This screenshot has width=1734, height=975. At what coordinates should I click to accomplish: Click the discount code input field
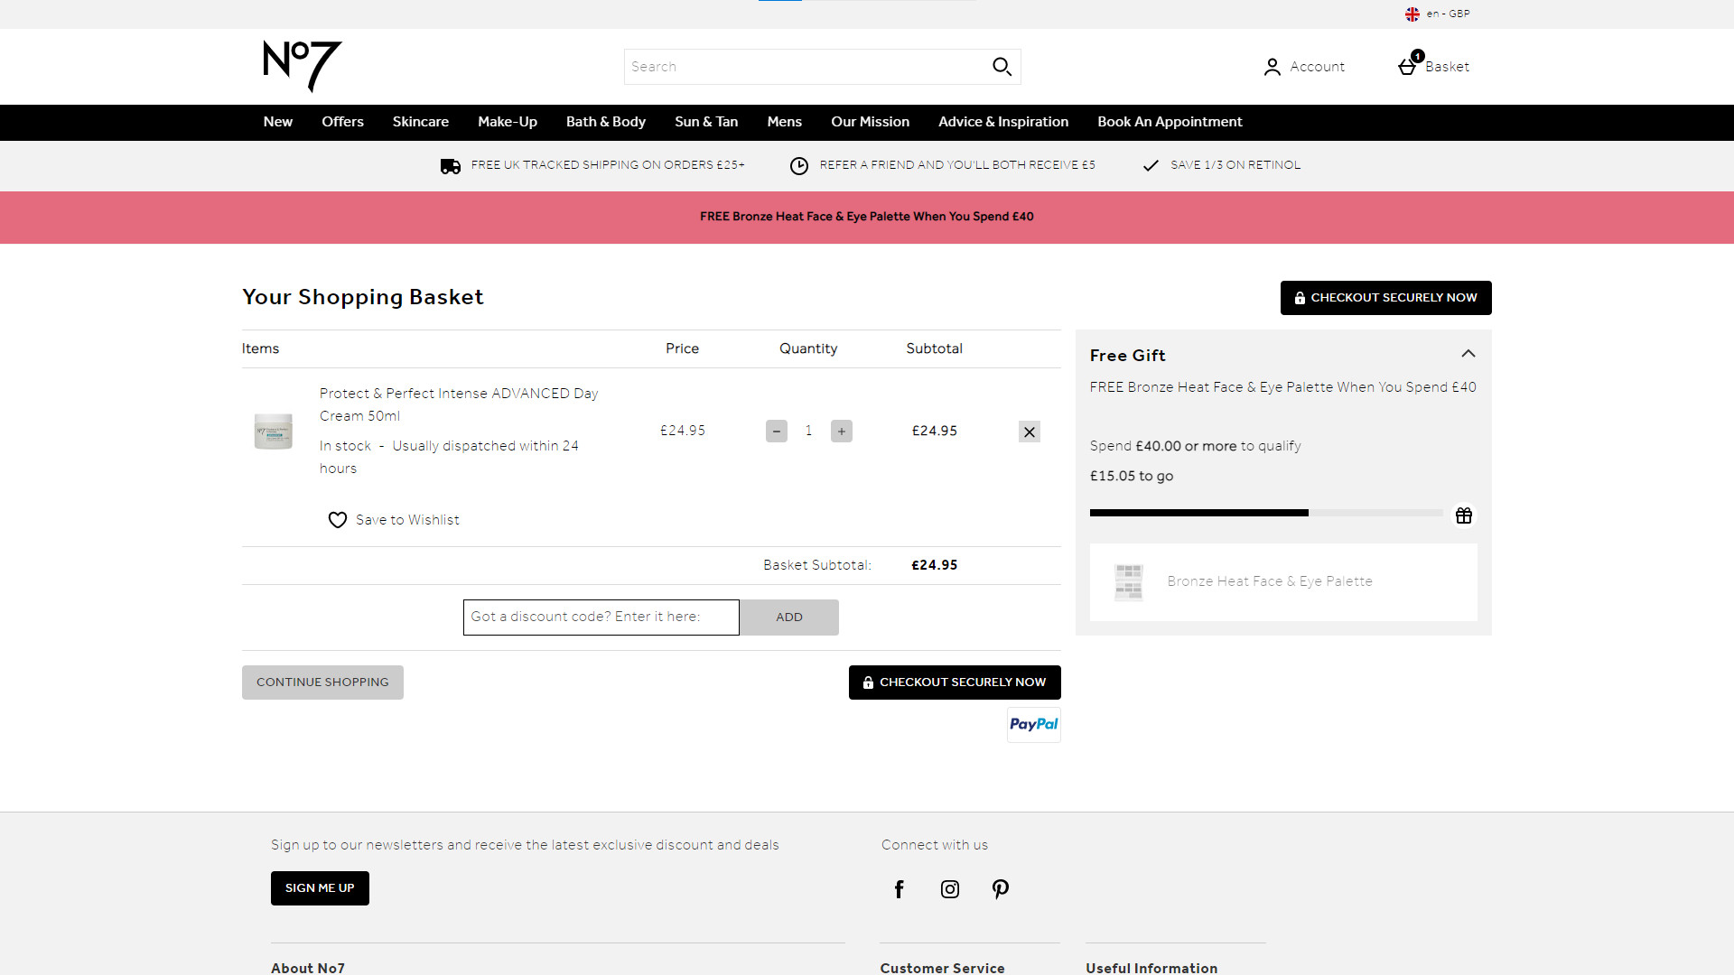point(601,617)
